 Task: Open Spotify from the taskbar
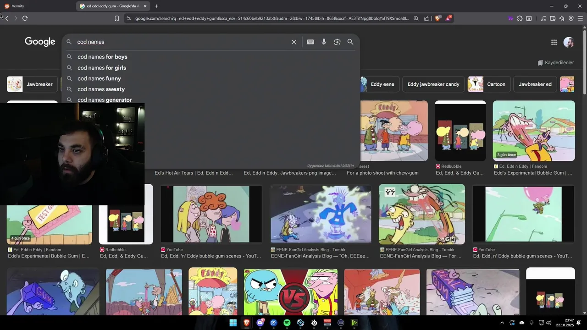click(x=287, y=323)
